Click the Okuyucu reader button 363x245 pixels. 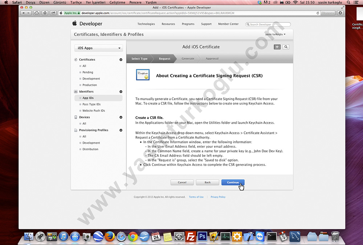328,13
